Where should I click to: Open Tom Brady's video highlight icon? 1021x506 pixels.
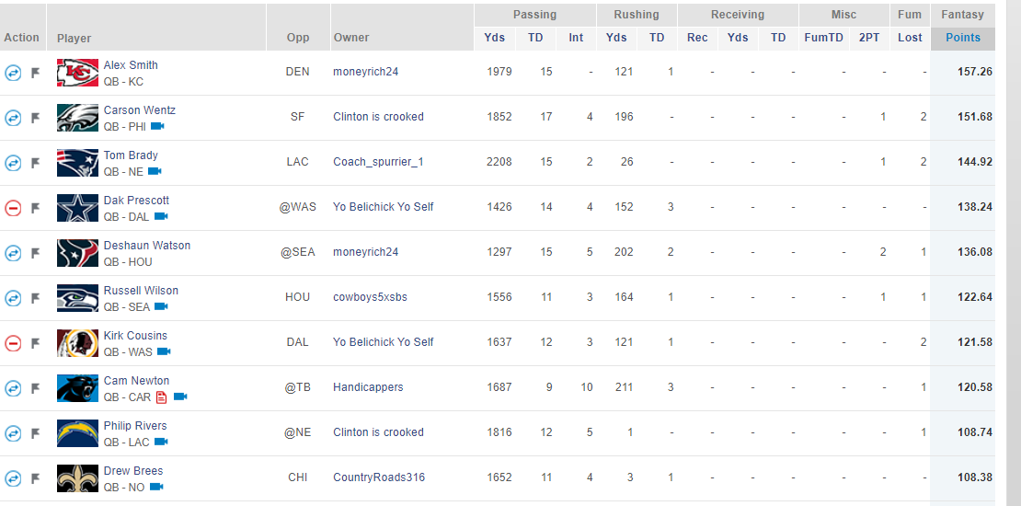[x=155, y=171]
